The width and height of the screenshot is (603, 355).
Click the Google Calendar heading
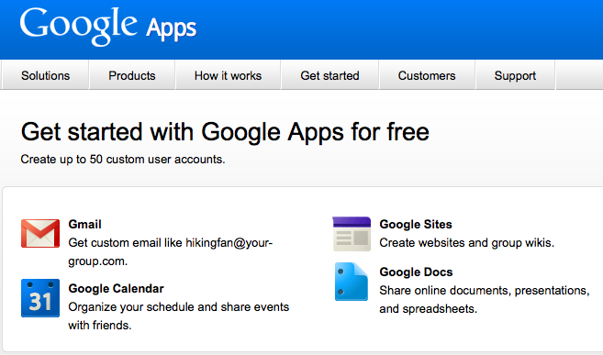tap(117, 288)
